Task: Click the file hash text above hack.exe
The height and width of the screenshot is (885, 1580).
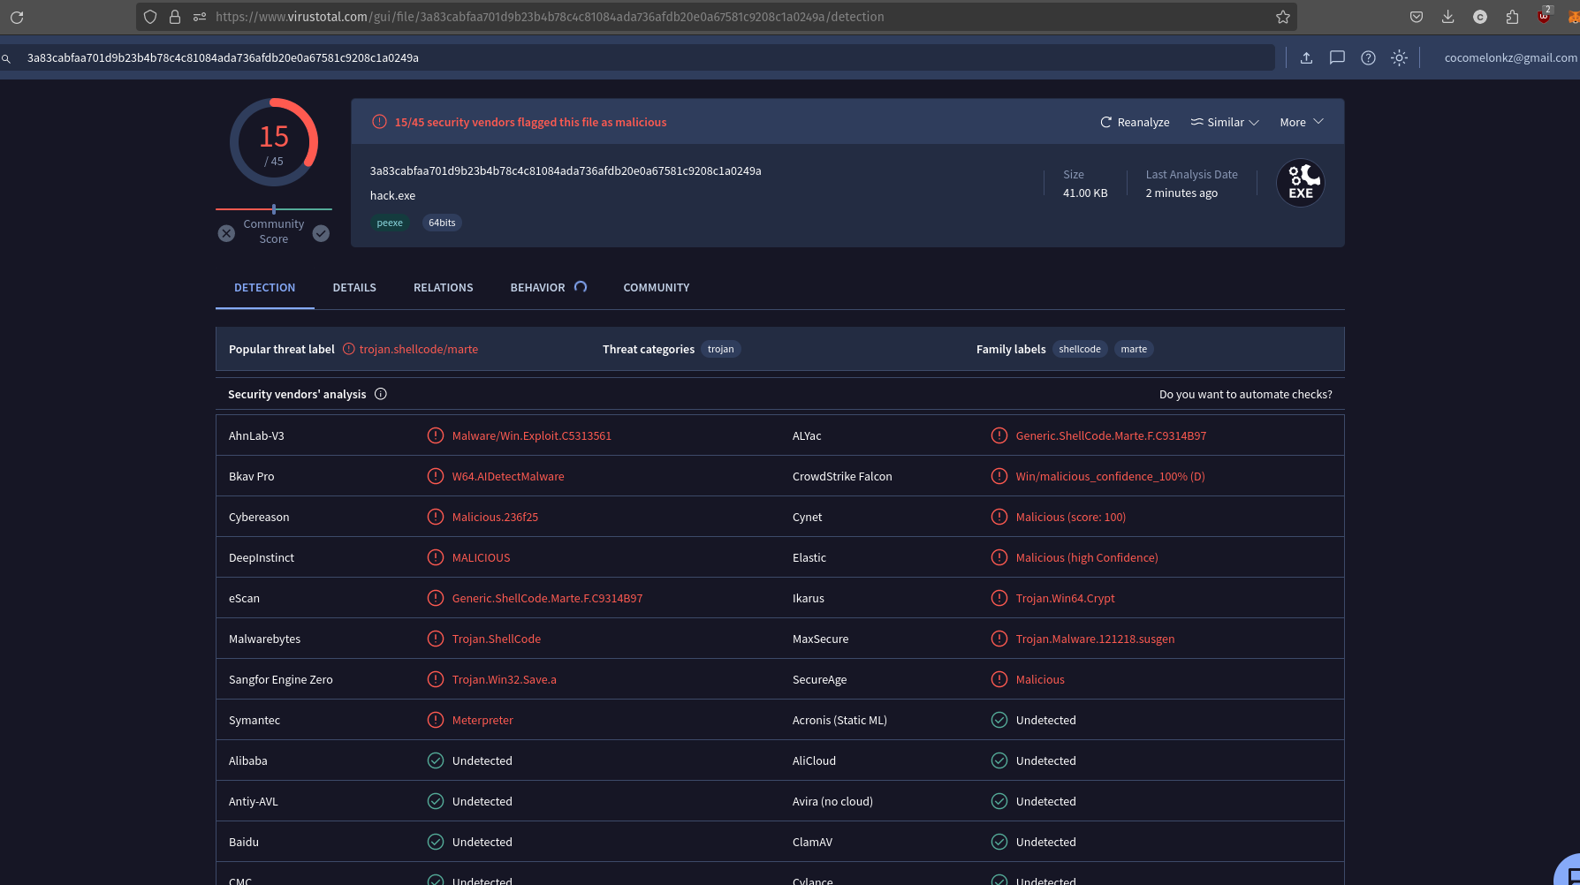Action: tap(566, 170)
